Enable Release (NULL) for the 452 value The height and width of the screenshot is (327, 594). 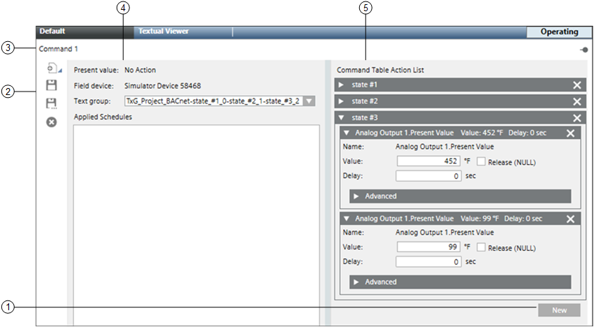tap(481, 161)
